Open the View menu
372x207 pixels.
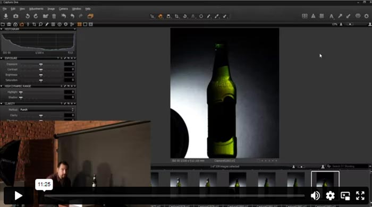coord(22,9)
